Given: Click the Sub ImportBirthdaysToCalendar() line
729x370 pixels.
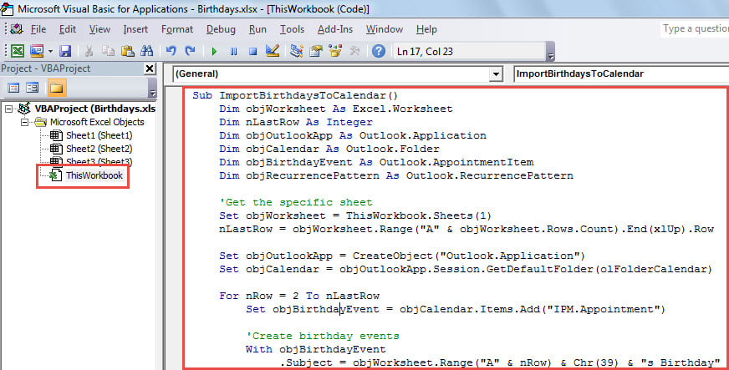Looking at the screenshot, I should click(x=295, y=96).
